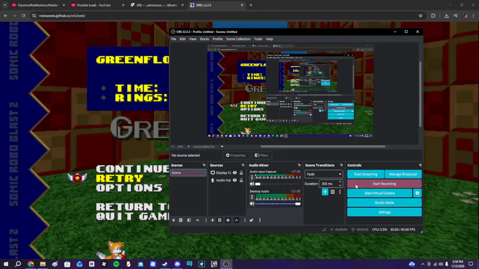The image size is (479, 269).
Task: Open transition properties three-dot menu
Action: [x=340, y=192]
